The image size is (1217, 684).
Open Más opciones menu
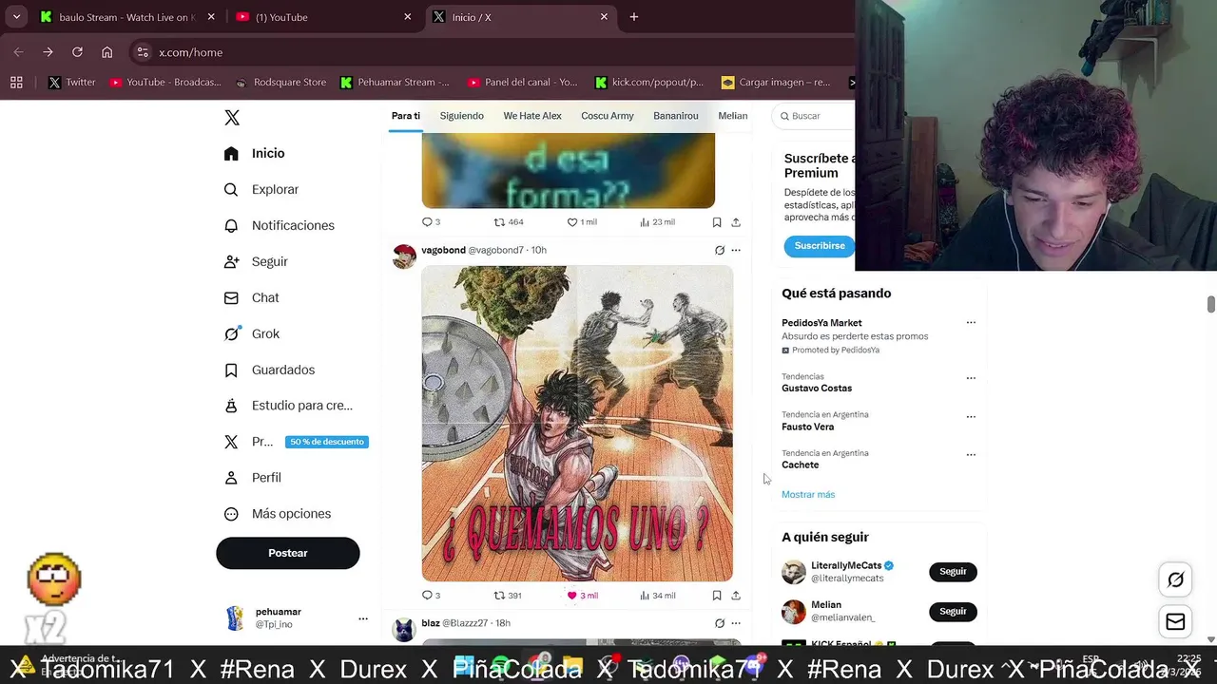click(277, 514)
